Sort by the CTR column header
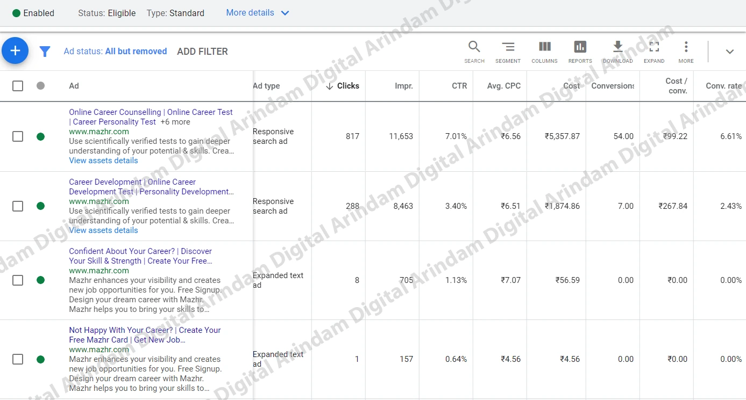 coord(459,86)
